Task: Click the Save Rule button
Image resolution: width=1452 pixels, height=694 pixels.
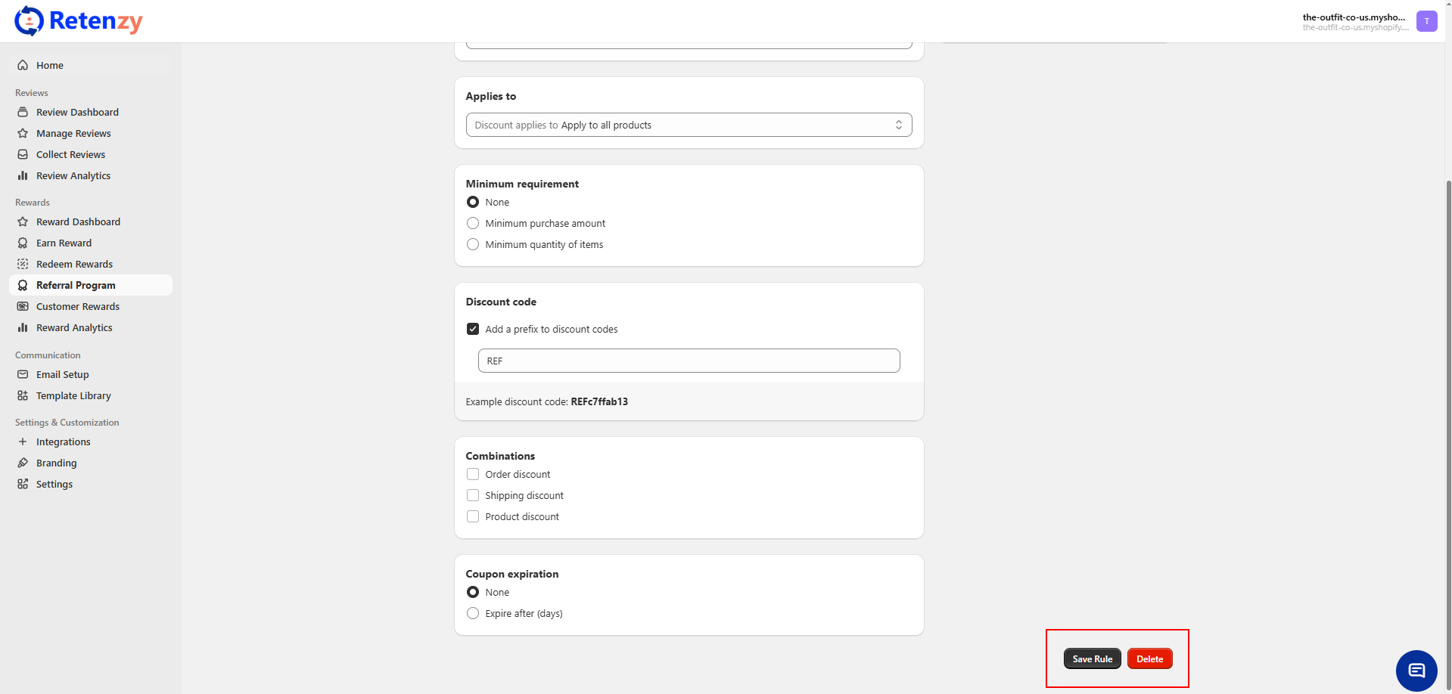Action: (x=1092, y=658)
